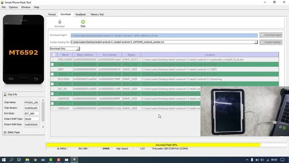The height and width of the screenshot is (163, 289).
Task: Toggle the BOOTIMG row checkbox
Action: pyautogui.click(x=52, y=79)
